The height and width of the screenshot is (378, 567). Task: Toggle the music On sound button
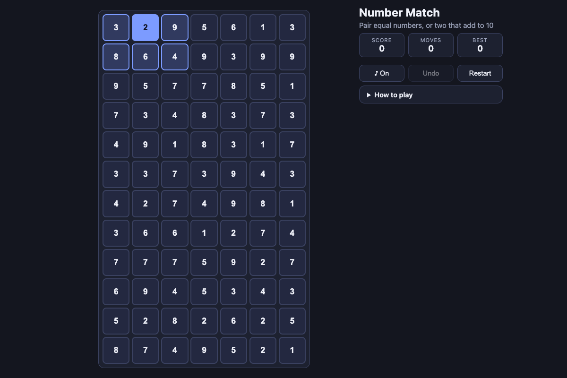coord(382,73)
